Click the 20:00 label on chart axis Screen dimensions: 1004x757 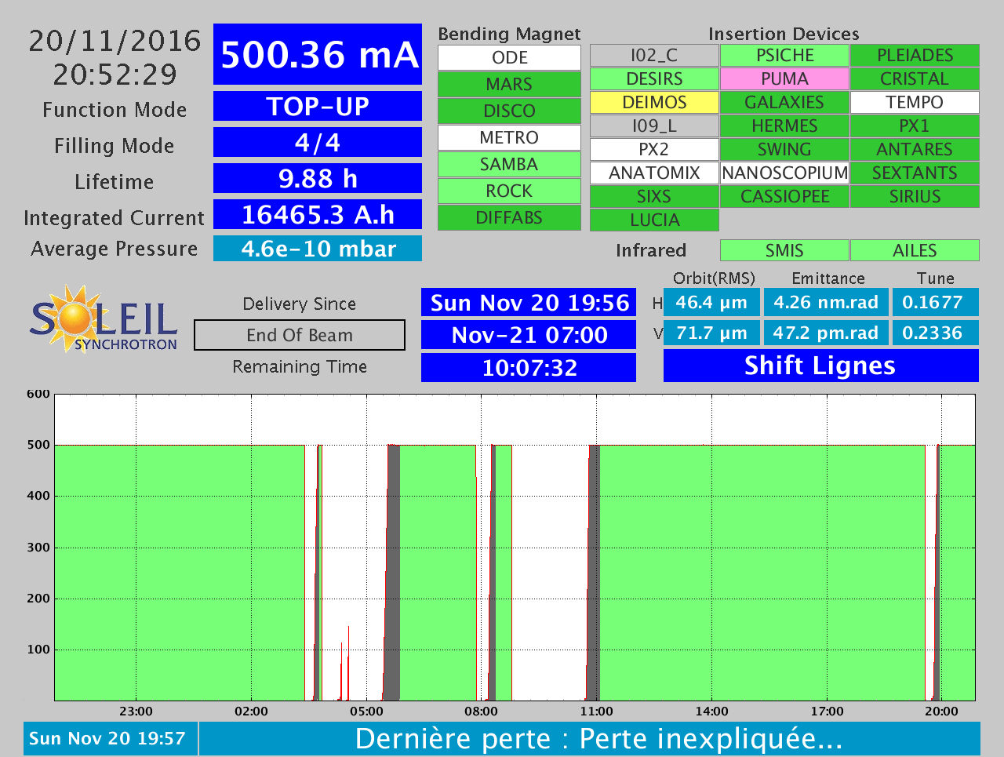[941, 712]
